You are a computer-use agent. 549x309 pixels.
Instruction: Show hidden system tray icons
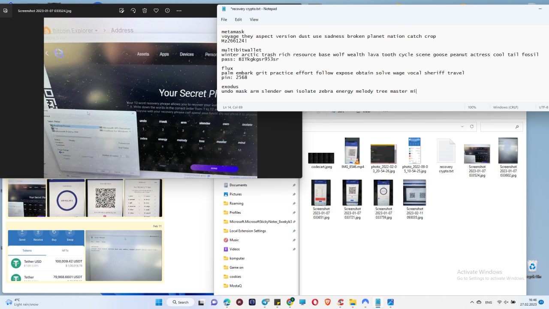(x=472, y=302)
